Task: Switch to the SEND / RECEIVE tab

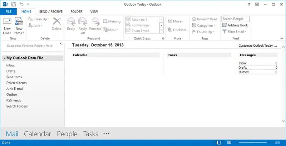Action: pyautogui.click(x=51, y=11)
